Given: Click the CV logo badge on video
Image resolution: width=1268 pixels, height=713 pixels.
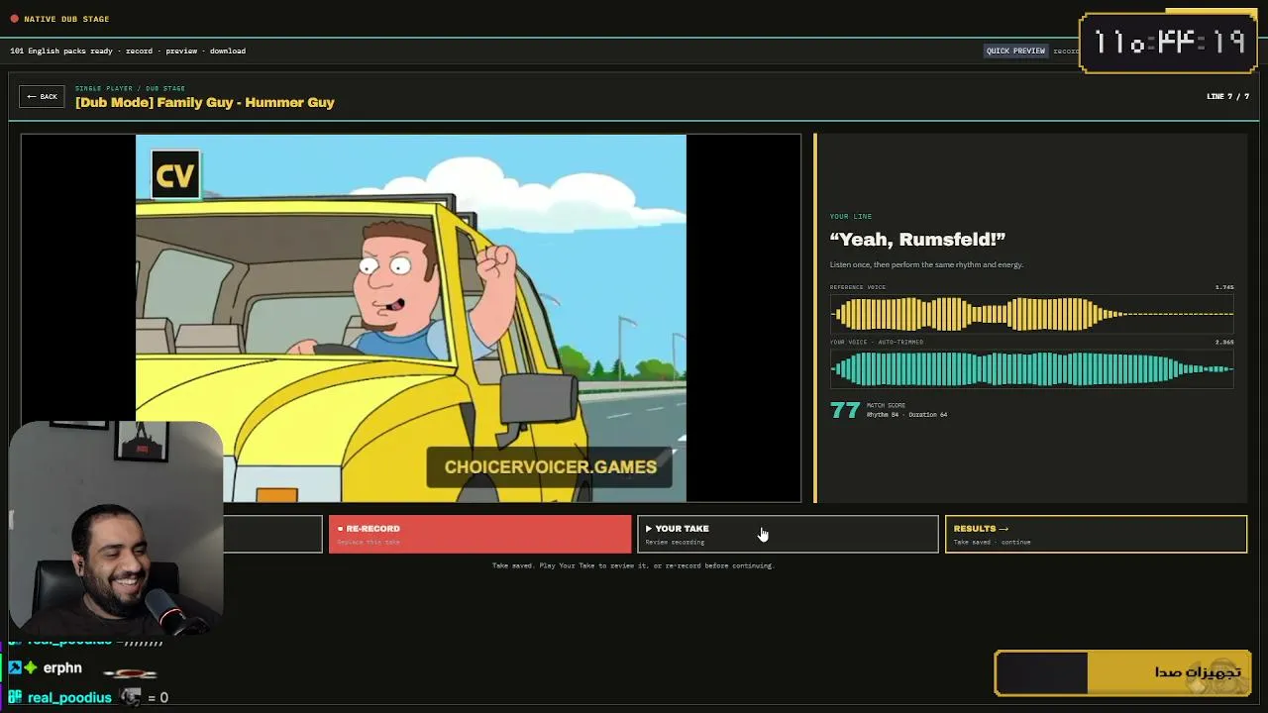Looking at the screenshot, I should (x=175, y=176).
